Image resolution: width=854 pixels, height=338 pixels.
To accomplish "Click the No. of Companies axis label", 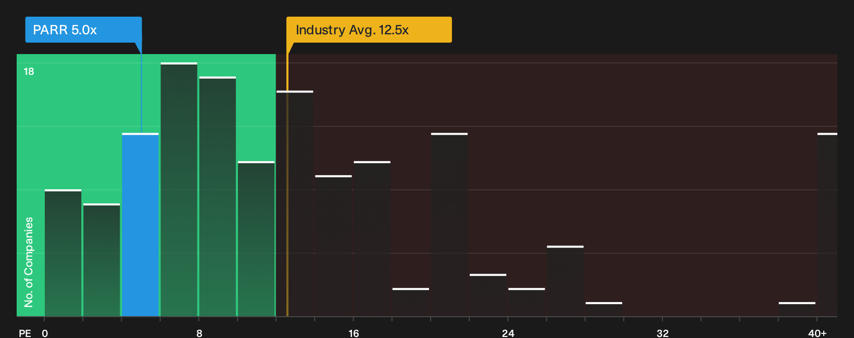I will (29, 262).
